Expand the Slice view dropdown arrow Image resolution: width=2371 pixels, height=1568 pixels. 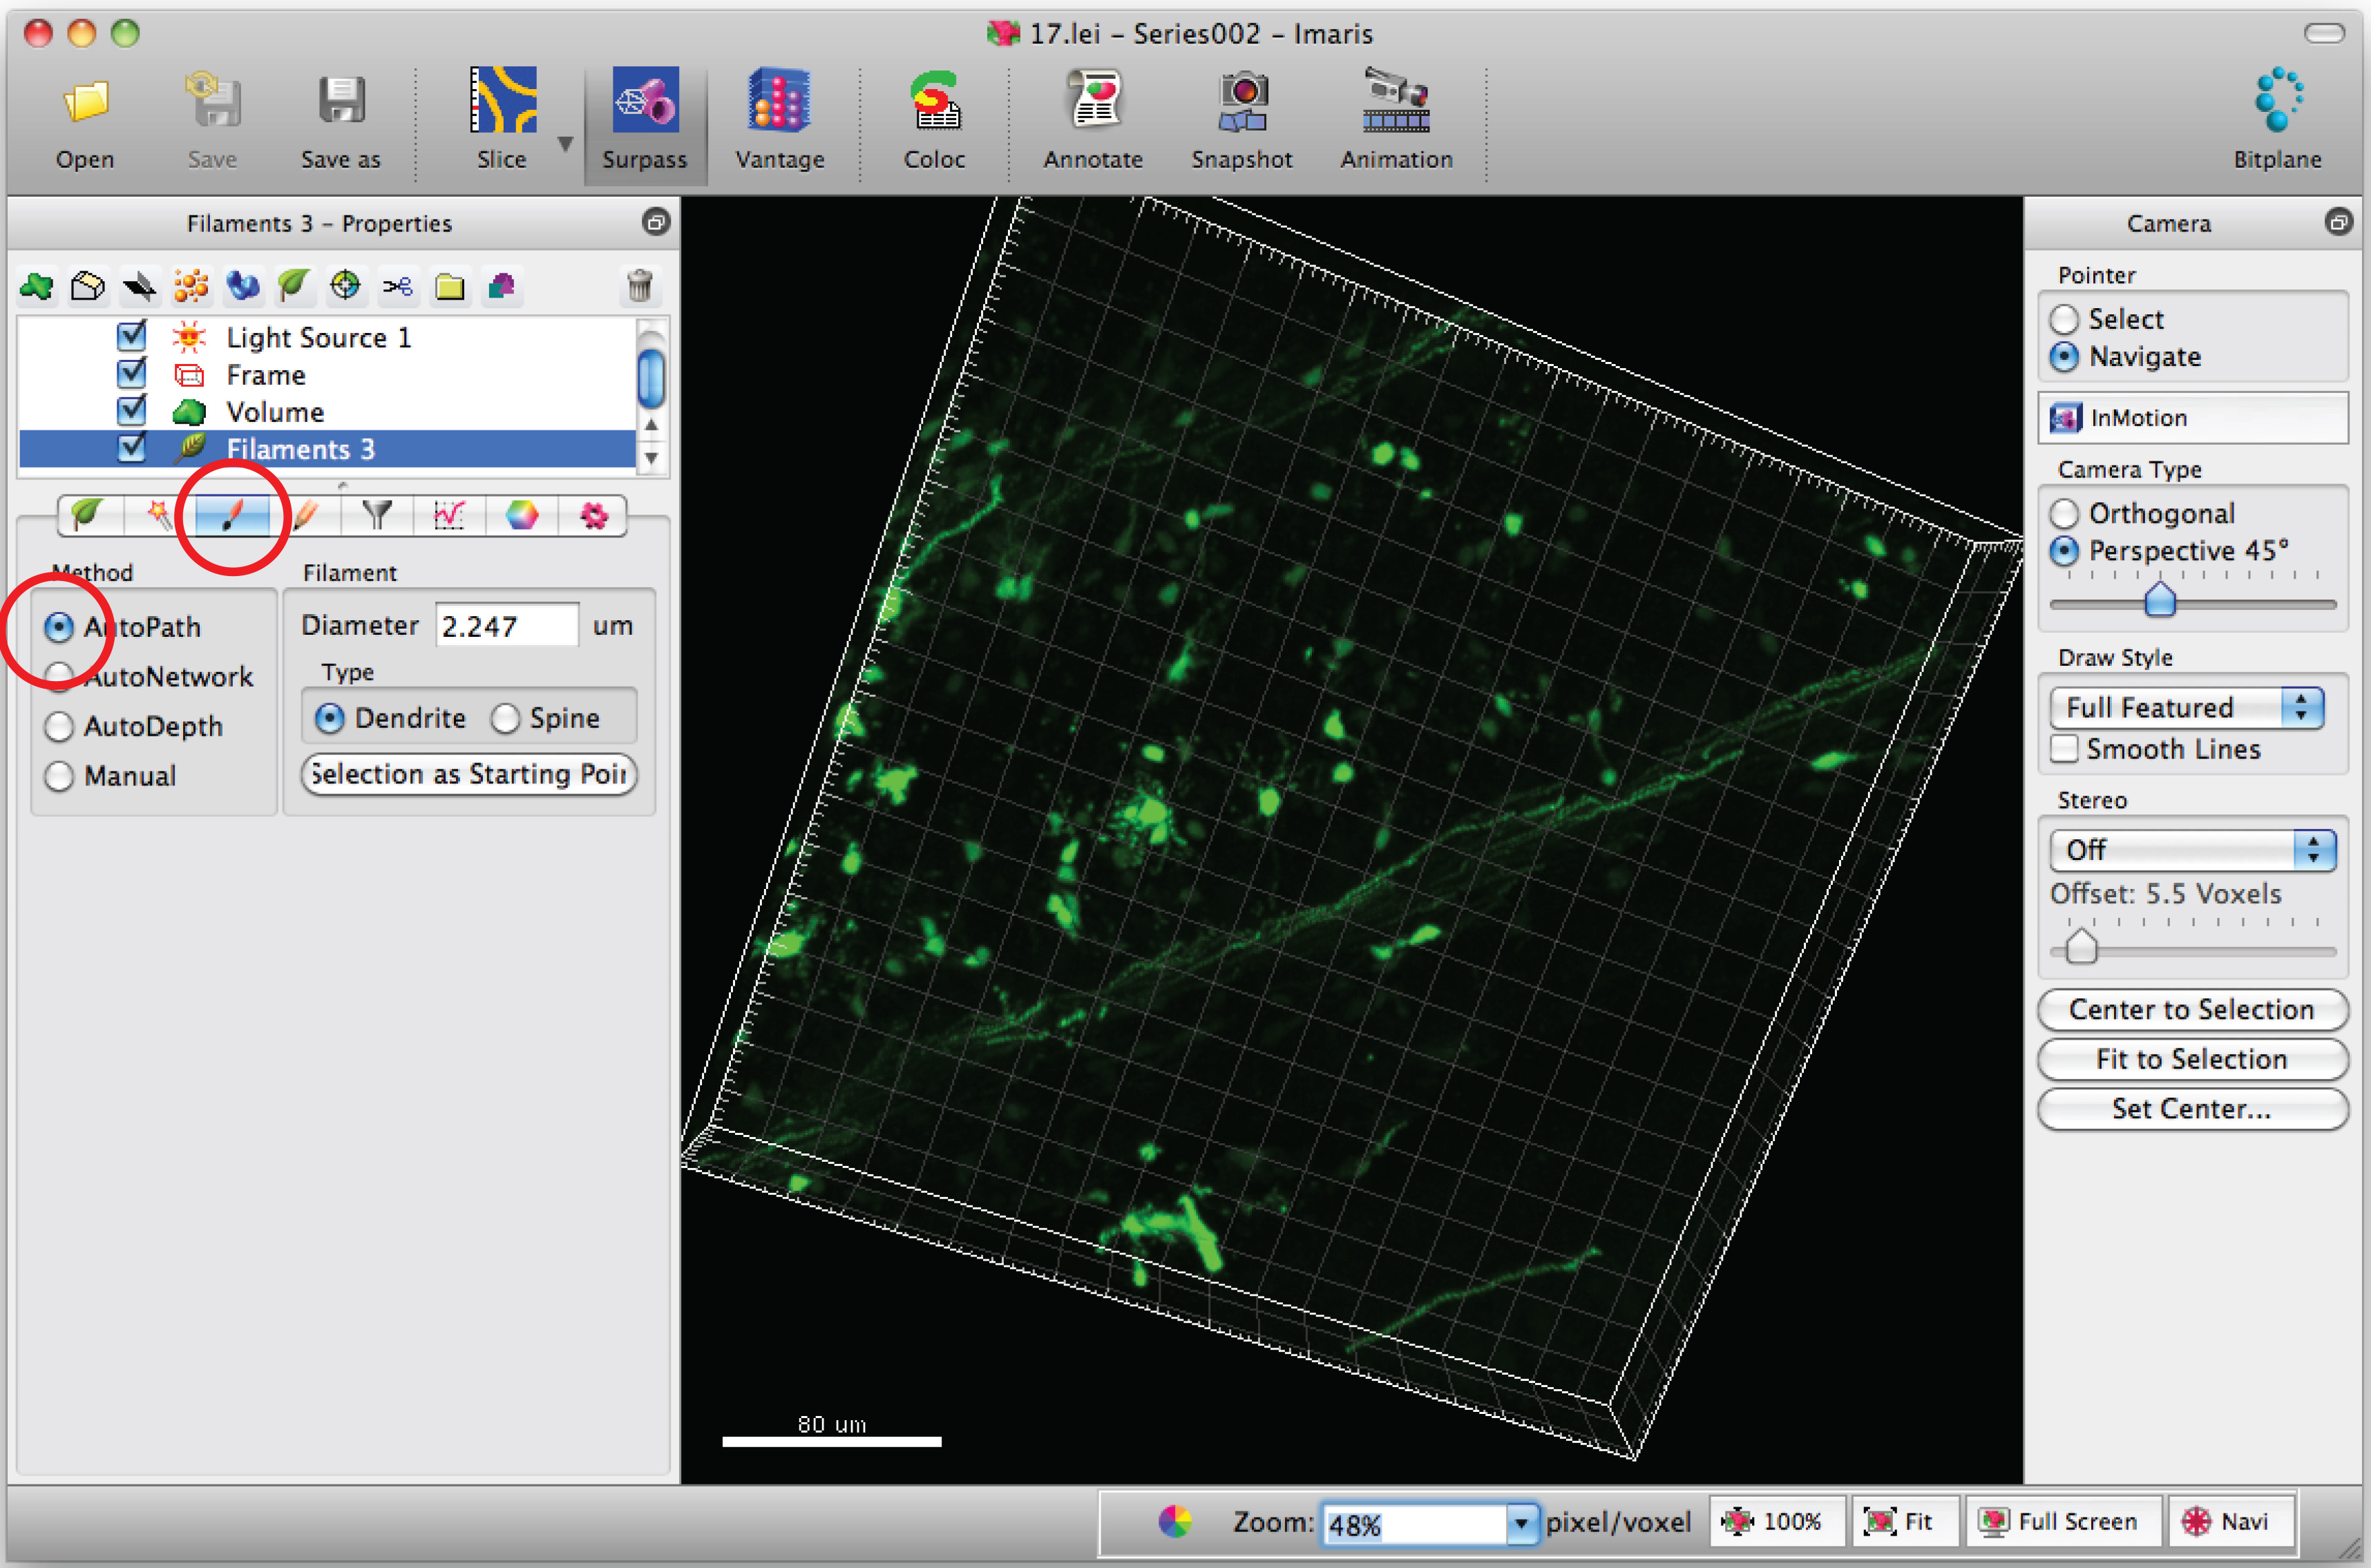[x=565, y=144]
